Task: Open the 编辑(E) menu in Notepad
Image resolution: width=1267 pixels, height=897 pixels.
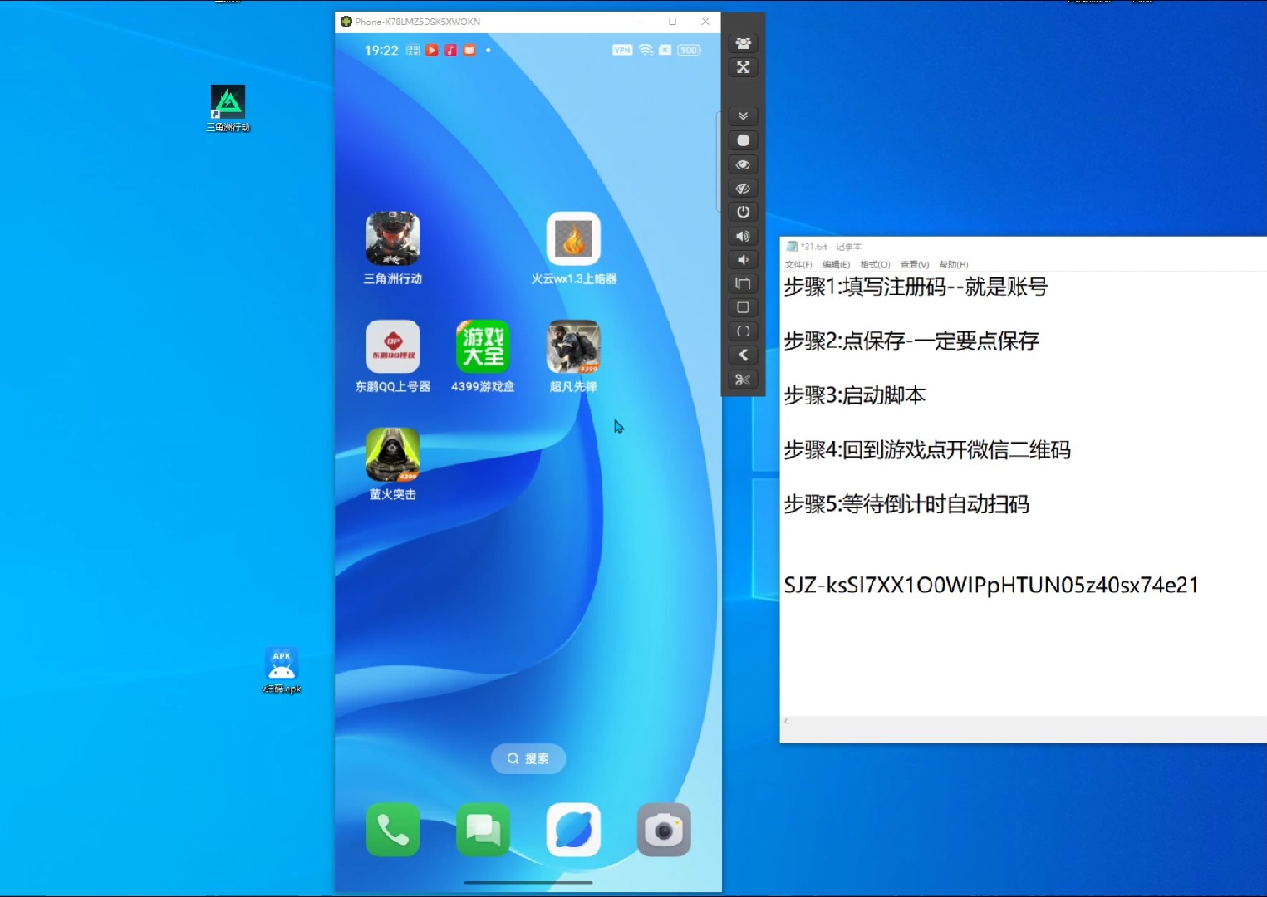Action: point(836,265)
